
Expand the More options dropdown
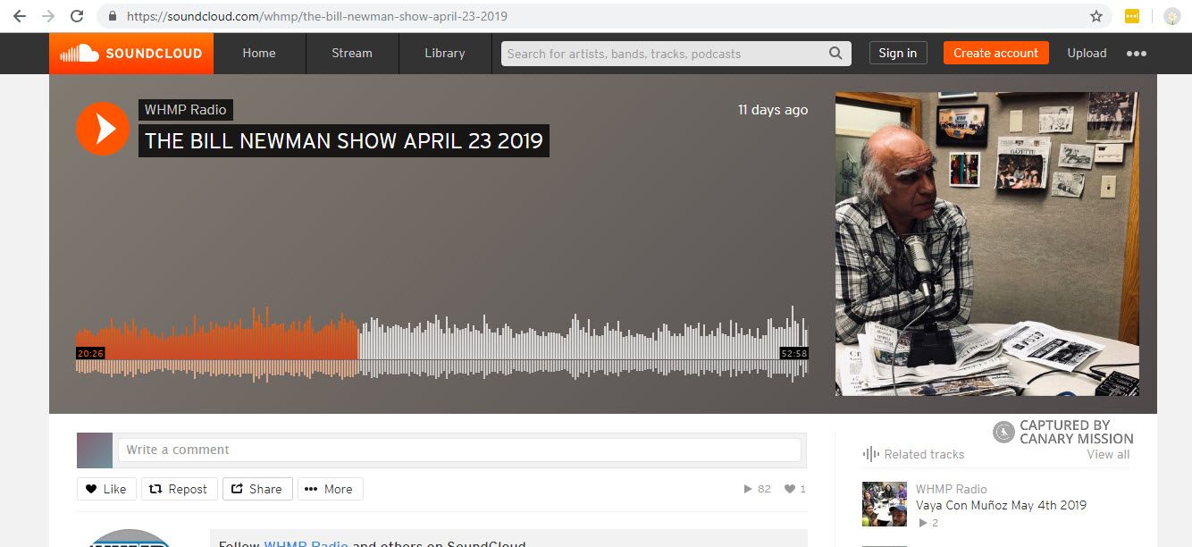(x=330, y=489)
